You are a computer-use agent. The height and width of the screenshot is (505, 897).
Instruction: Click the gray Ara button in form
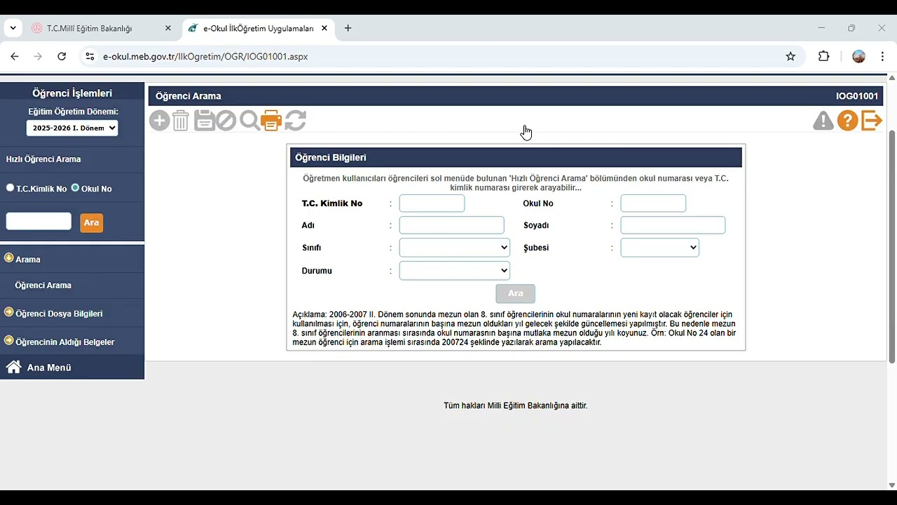515,293
